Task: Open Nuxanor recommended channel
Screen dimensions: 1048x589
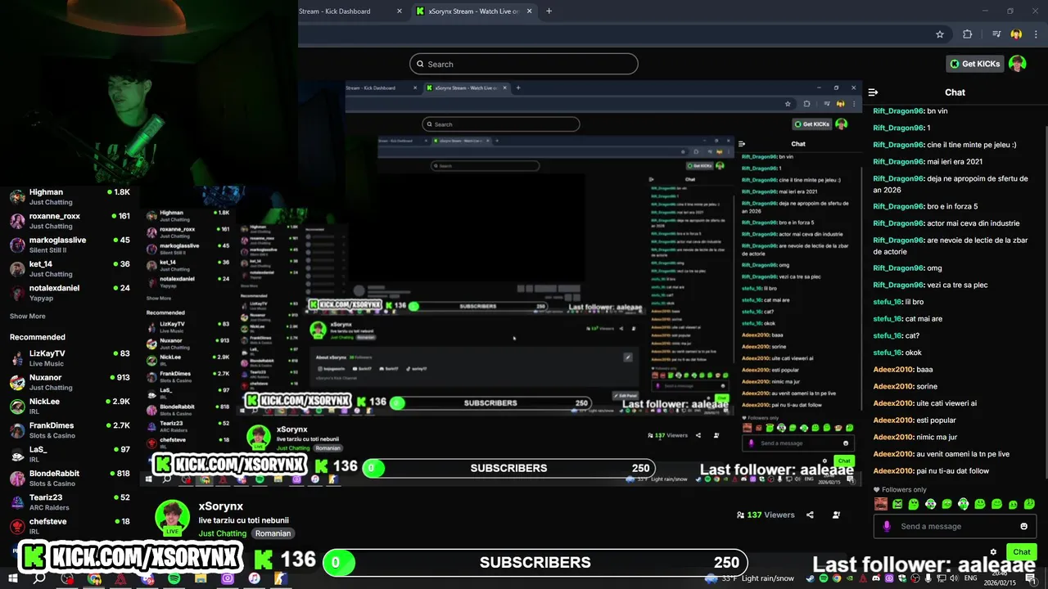Action: coord(70,382)
